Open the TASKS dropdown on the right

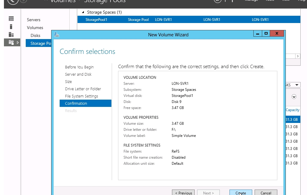292,85
